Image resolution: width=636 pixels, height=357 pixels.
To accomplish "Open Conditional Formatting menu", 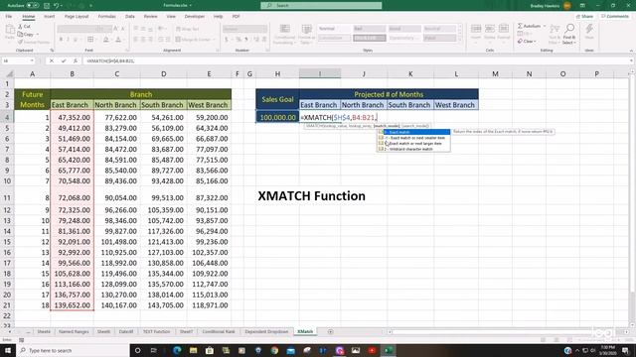I will pyautogui.click(x=285, y=34).
